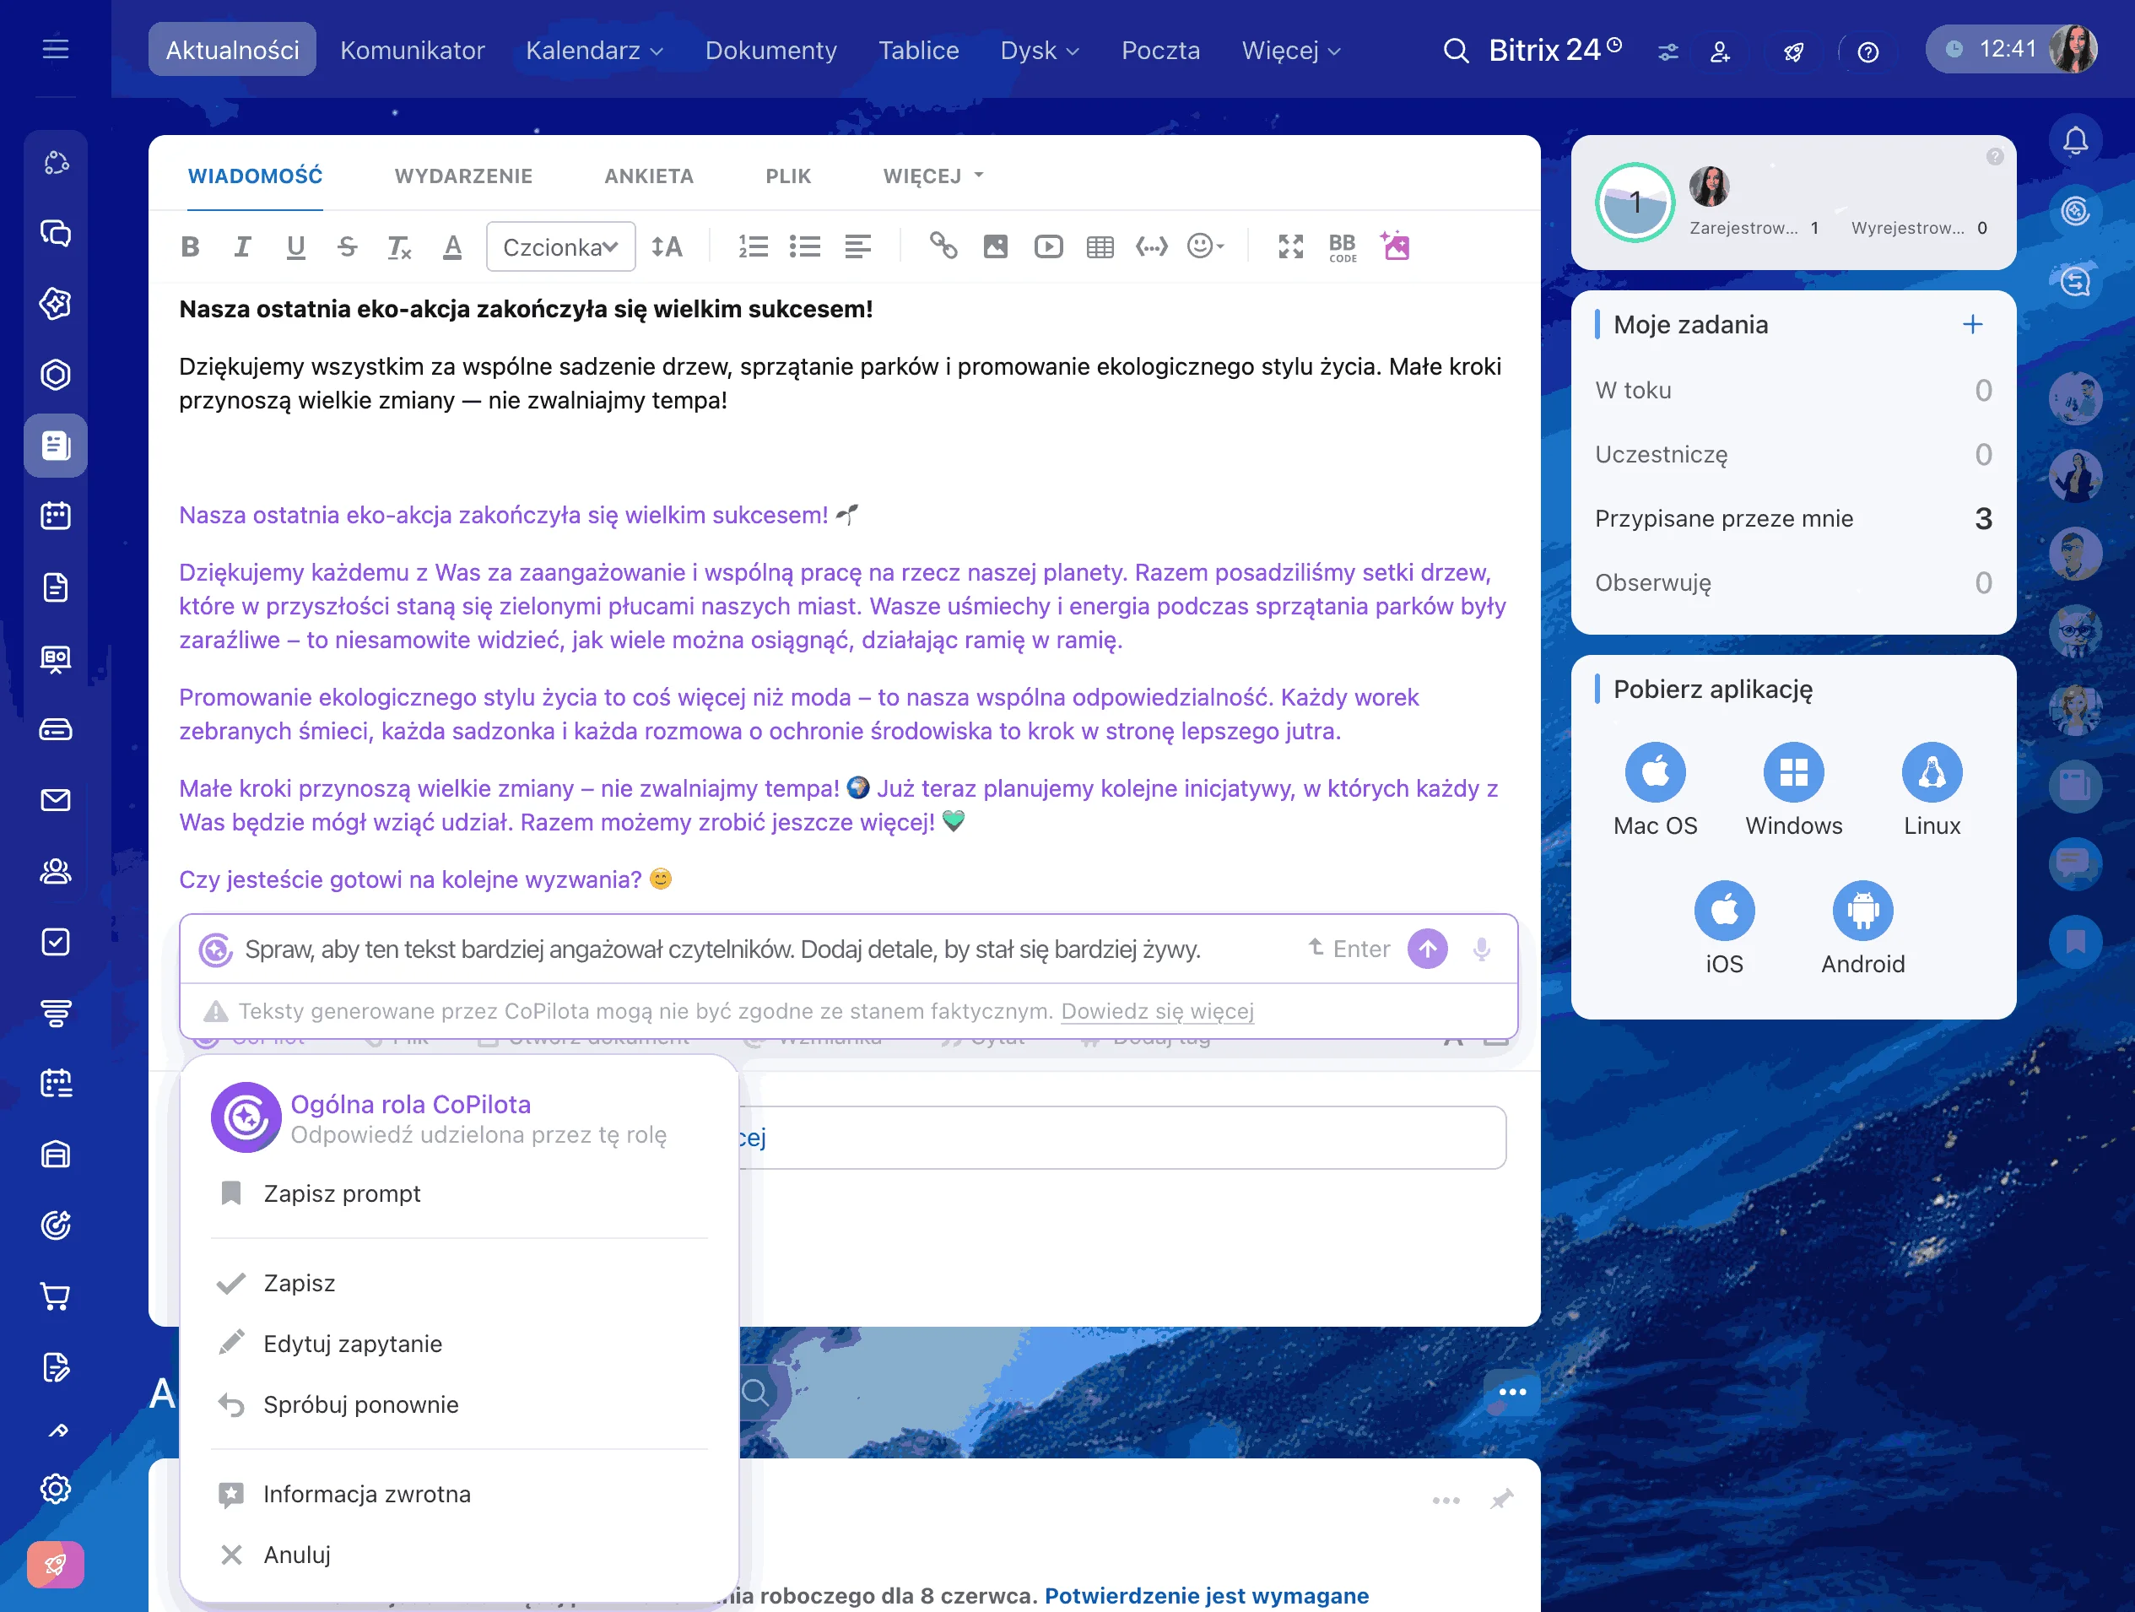The image size is (2135, 1612).
Task: Toggle bold formatting in editor toolbar
Action: tap(190, 247)
